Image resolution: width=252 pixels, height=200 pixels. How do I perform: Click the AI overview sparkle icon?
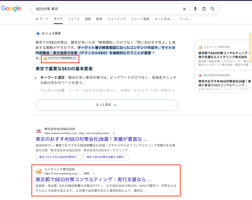tap(38, 33)
